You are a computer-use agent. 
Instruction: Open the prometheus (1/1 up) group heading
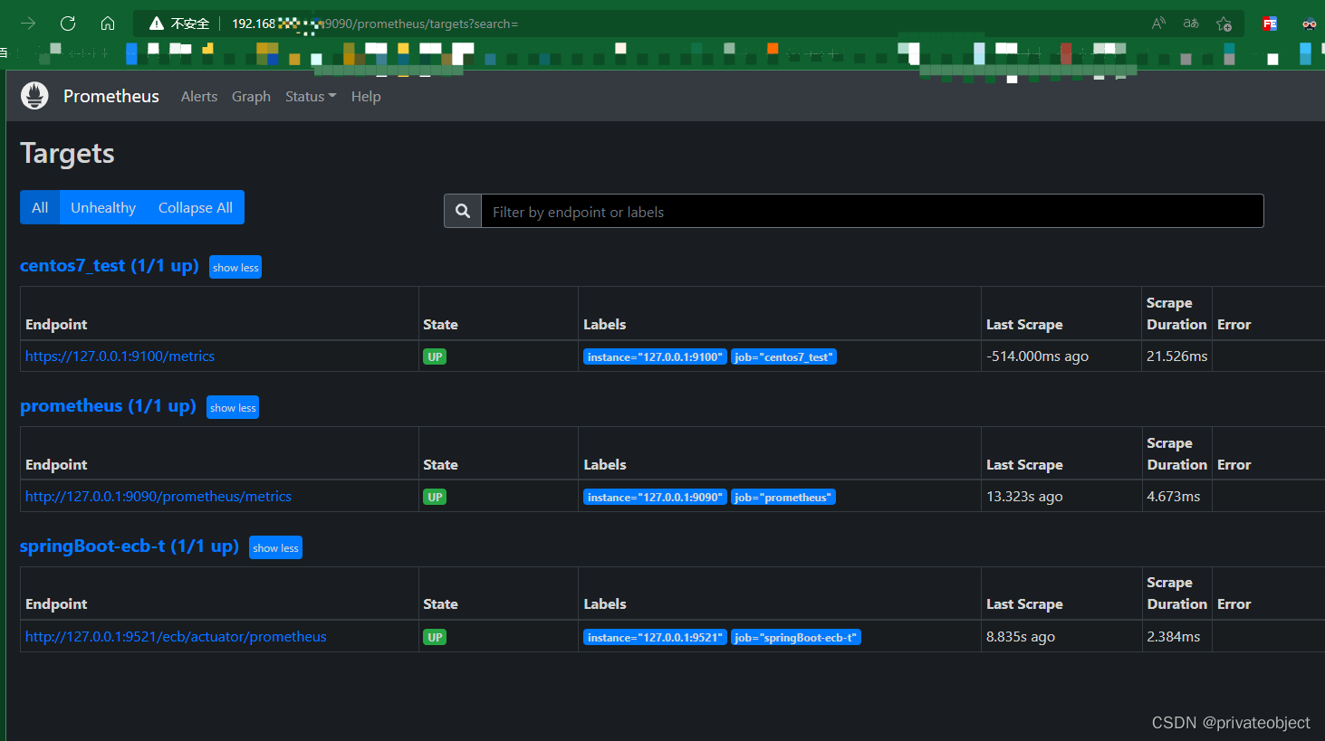[x=108, y=405]
